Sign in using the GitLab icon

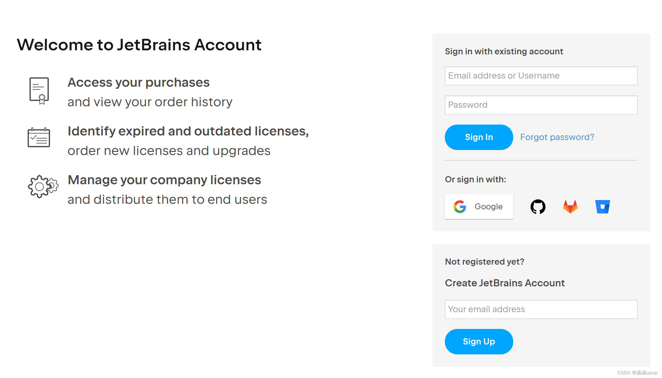(x=570, y=207)
